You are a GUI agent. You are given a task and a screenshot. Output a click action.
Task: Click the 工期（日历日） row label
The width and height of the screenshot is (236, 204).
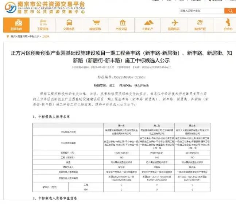click(x=68, y=158)
